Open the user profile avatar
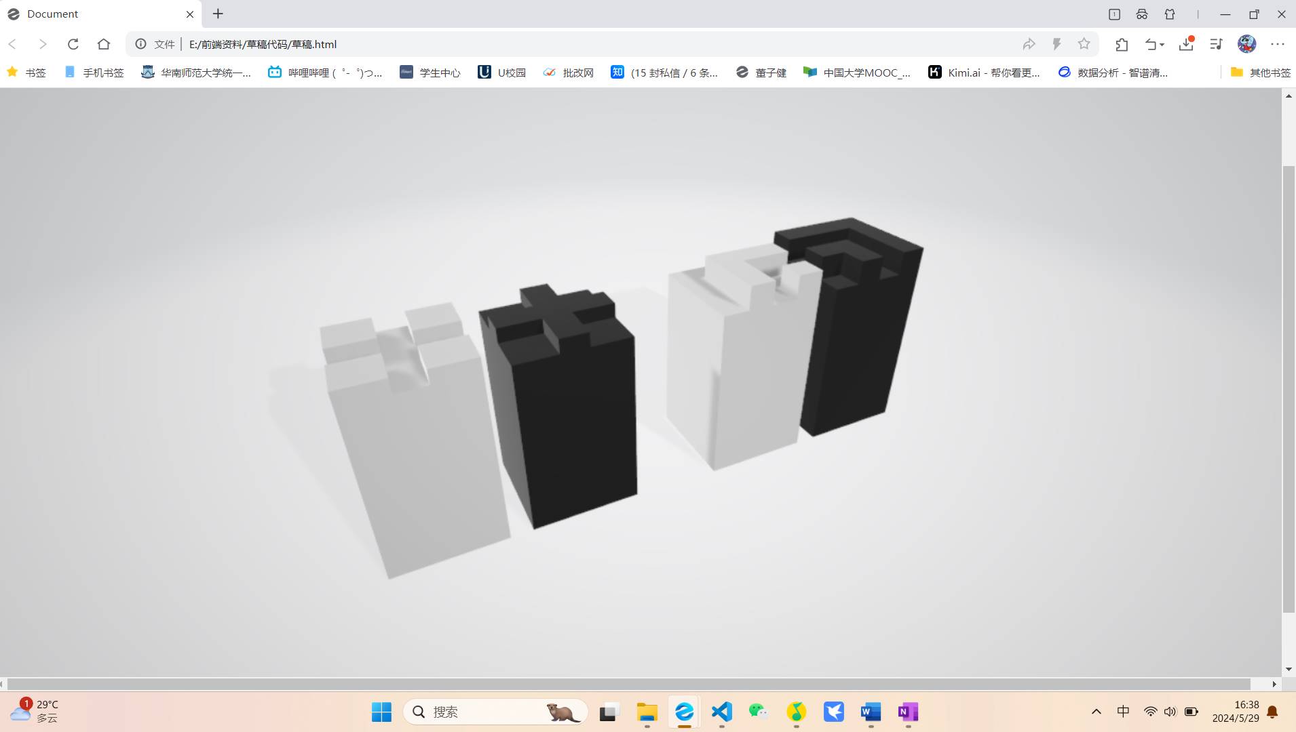The image size is (1296, 732). (1246, 44)
